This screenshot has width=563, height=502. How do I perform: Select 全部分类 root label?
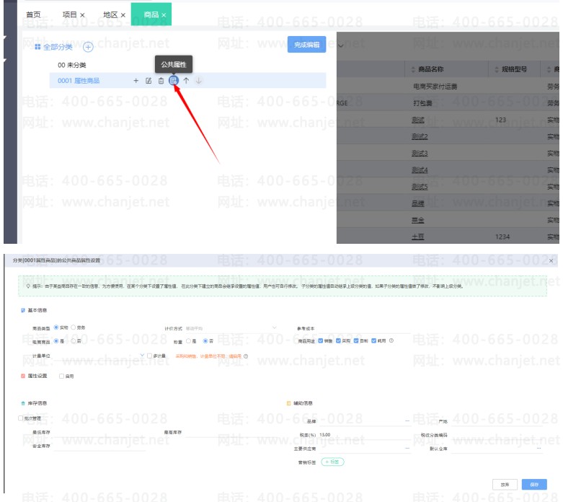tap(58, 47)
